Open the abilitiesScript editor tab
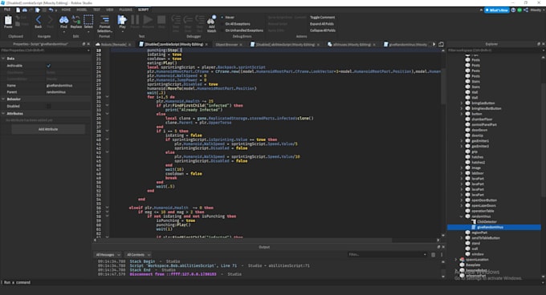 coord(285,44)
